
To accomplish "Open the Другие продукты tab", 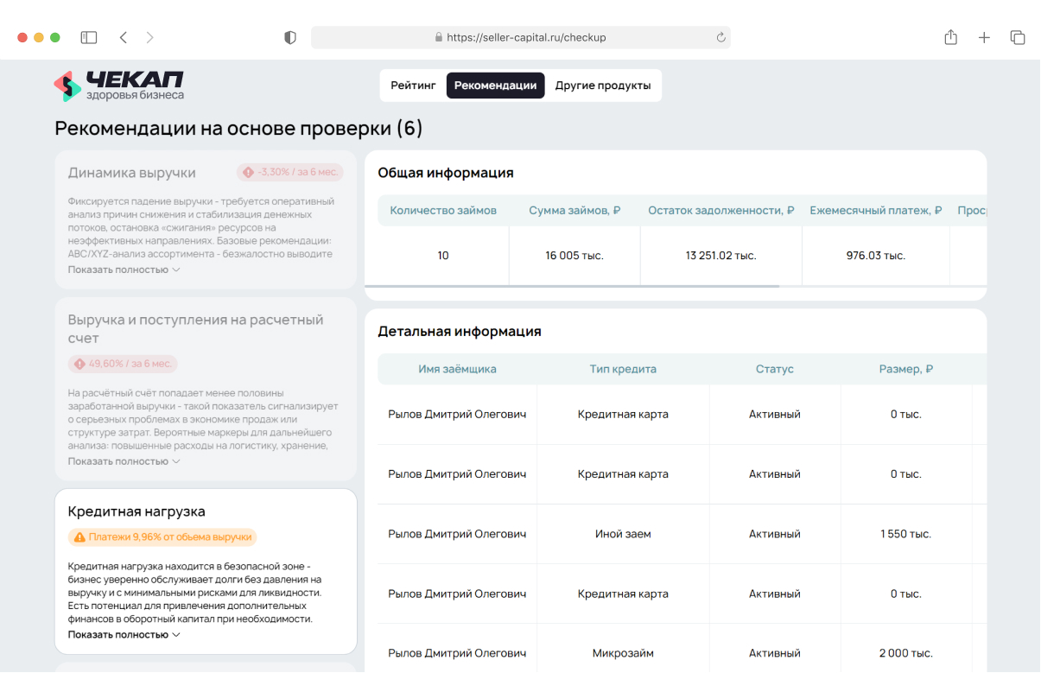I will [x=603, y=86].
